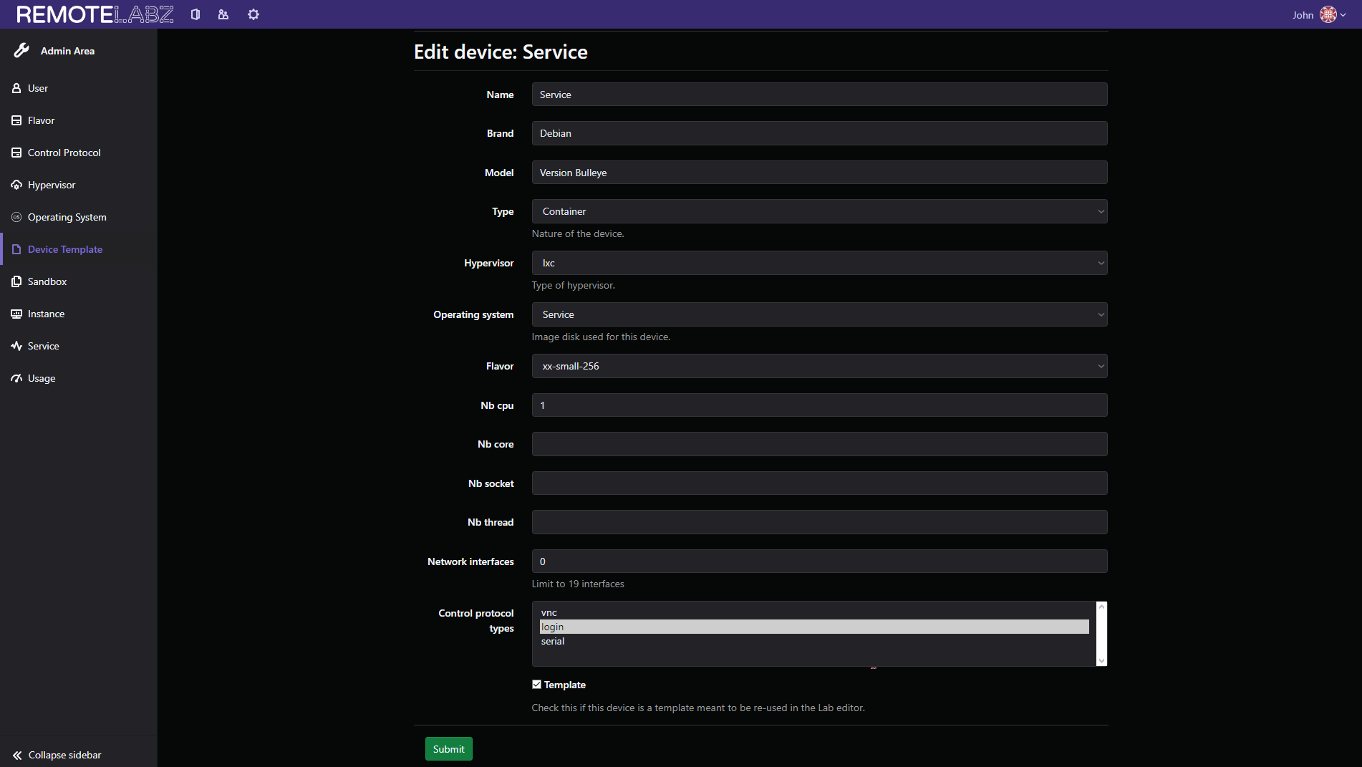Click into the Model field
1362x767 pixels.
(x=819, y=173)
